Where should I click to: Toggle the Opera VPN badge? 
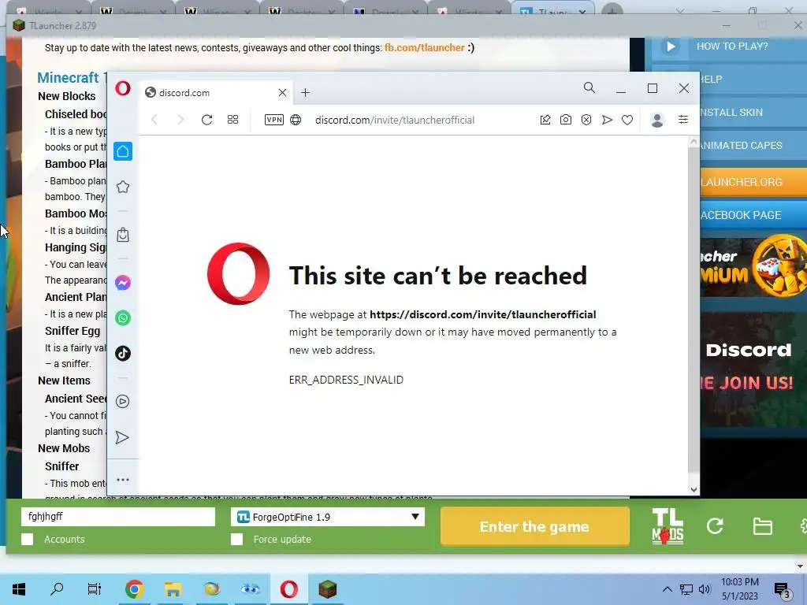(x=273, y=120)
